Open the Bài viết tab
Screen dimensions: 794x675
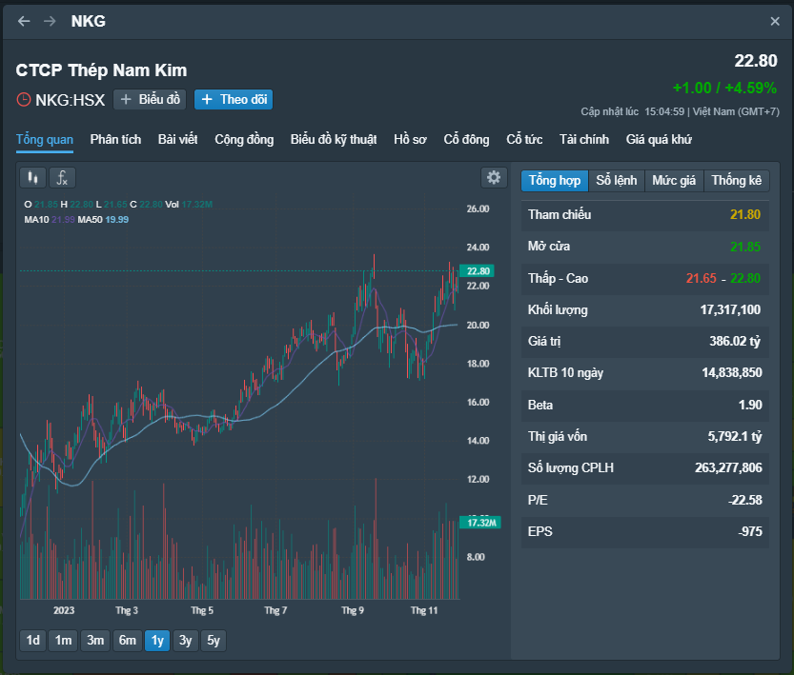177,140
